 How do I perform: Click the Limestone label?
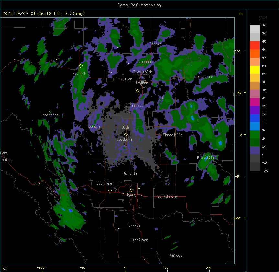pyautogui.click(x=50, y=115)
